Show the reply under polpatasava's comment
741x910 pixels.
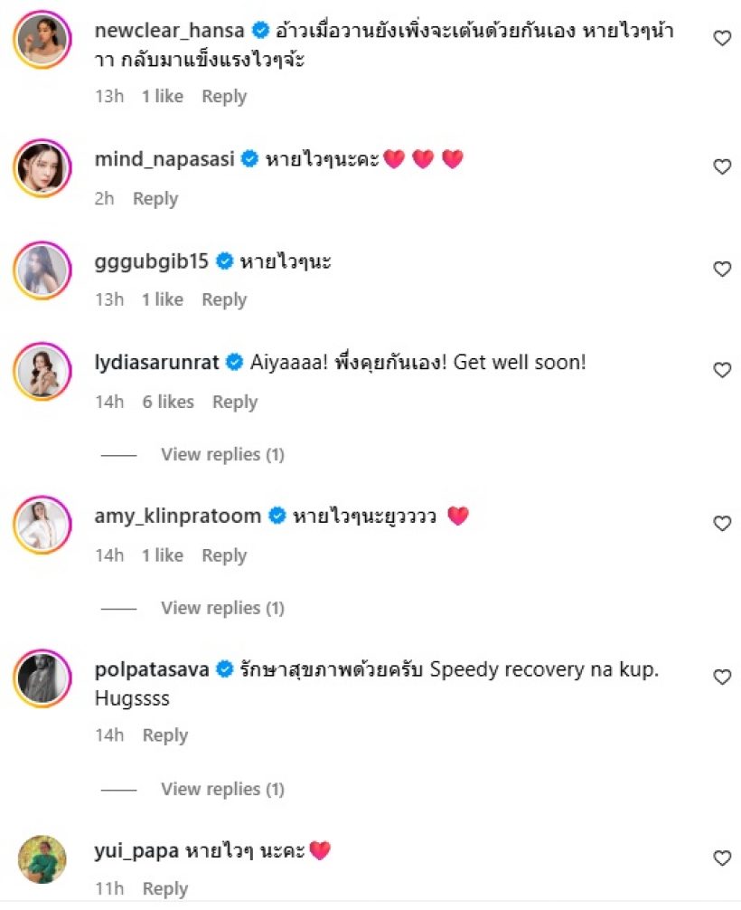tap(222, 790)
